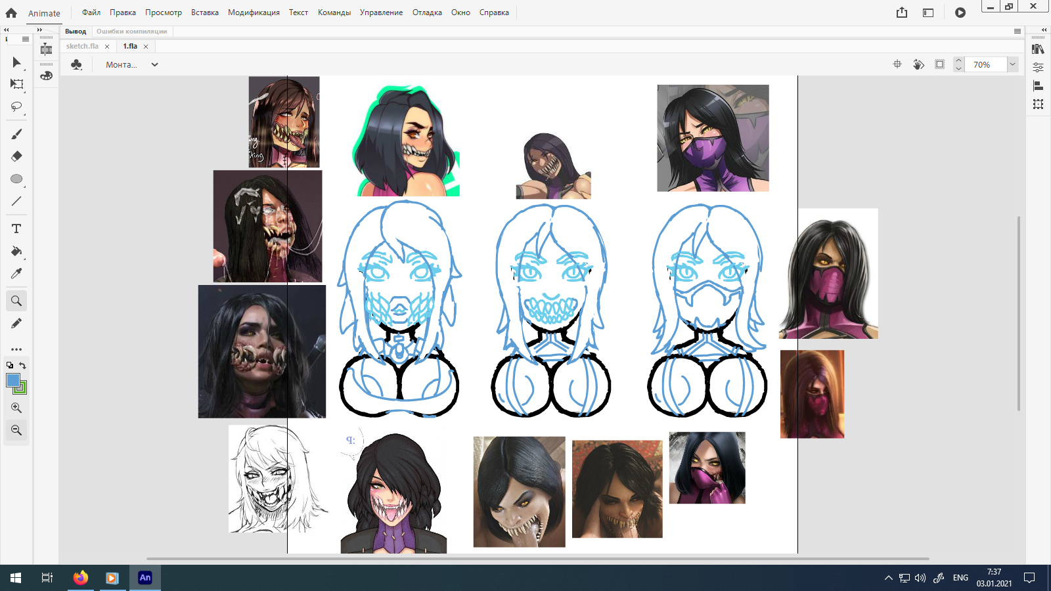The height and width of the screenshot is (591, 1051).
Task: Click the zoom level stepper arrows
Action: click(958, 64)
